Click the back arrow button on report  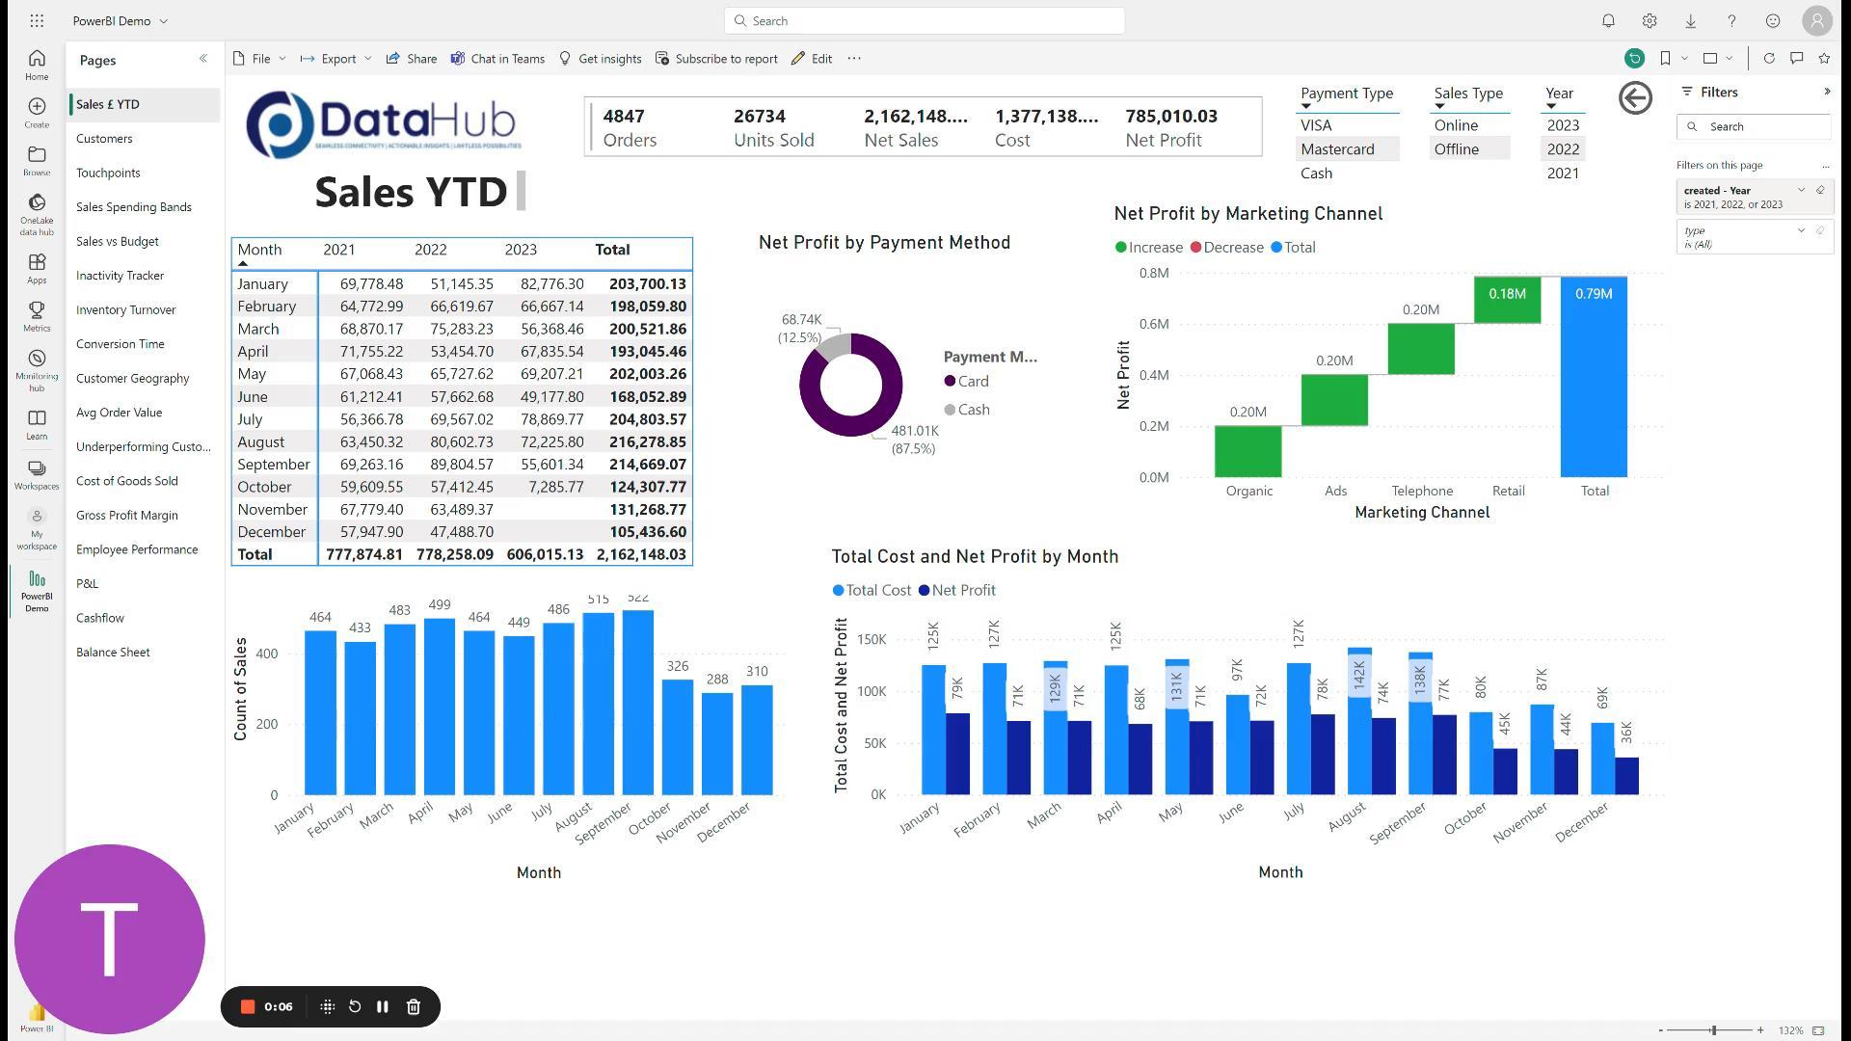point(1635,98)
